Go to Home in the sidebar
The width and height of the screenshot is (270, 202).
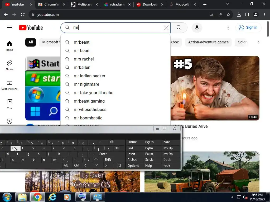click(x=9, y=46)
